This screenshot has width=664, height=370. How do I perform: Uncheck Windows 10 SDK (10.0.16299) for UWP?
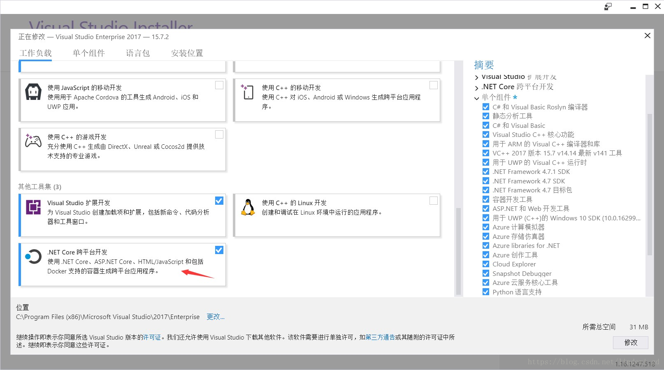486,218
